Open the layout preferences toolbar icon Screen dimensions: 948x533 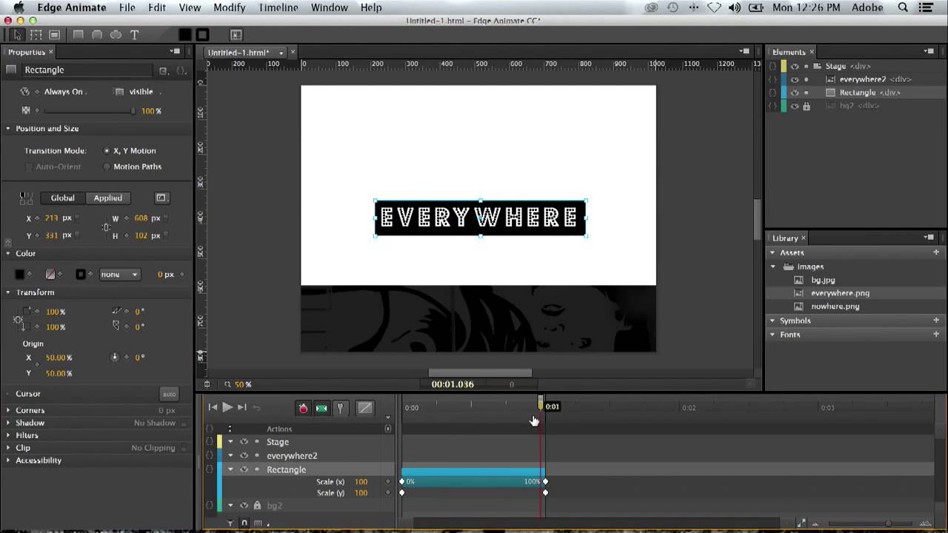pos(236,35)
